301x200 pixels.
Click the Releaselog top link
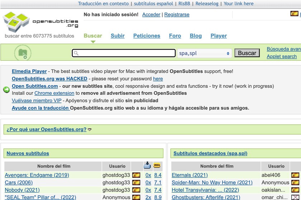207,4
